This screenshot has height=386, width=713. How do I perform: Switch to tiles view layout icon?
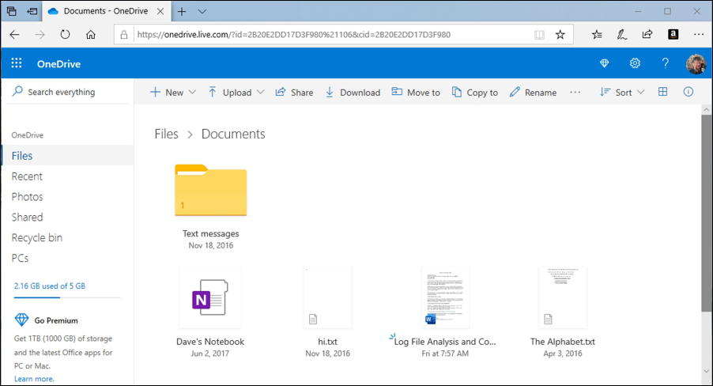coord(663,92)
